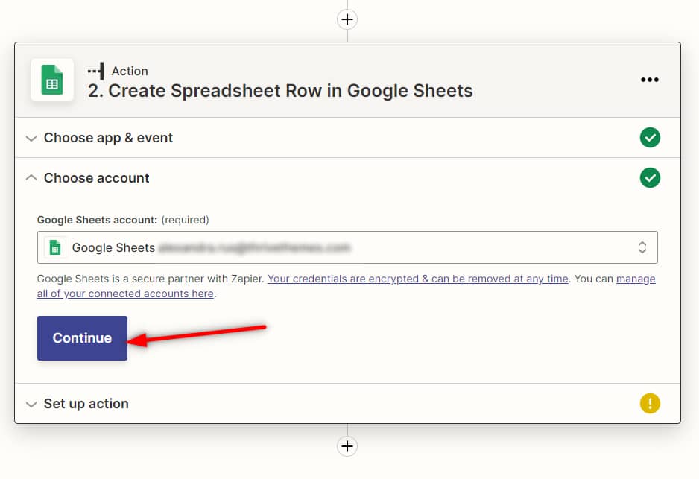Click the step title Create Spreadsheet Row

pyautogui.click(x=280, y=91)
